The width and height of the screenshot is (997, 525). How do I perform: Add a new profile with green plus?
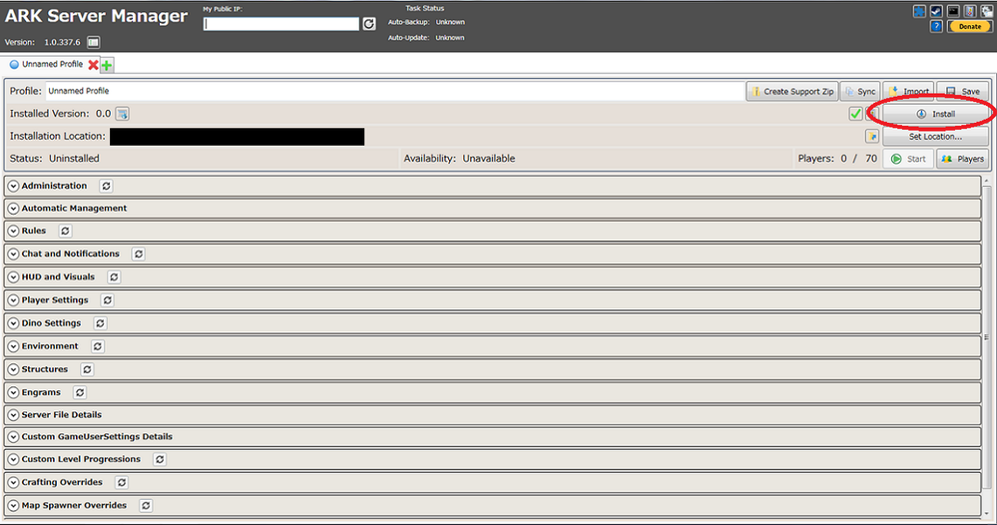point(107,65)
